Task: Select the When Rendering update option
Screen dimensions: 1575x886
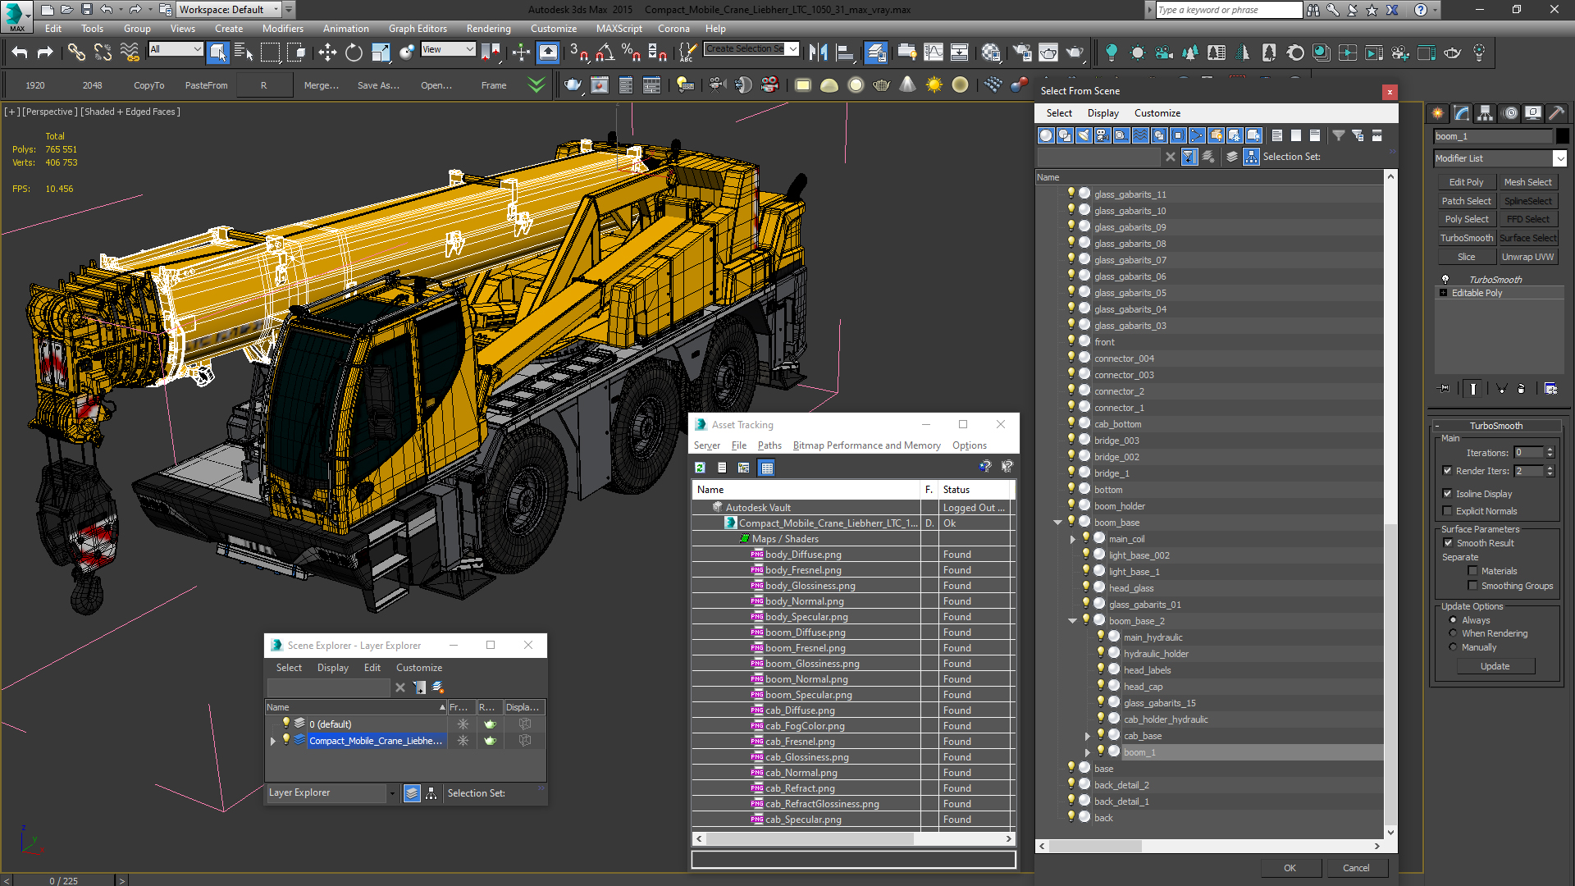Action: click(x=1454, y=633)
